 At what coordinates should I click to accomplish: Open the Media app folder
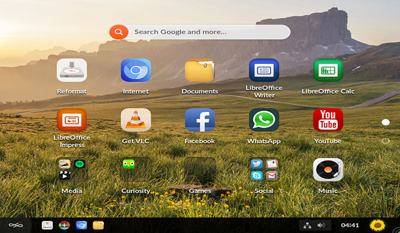[x=72, y=170]
